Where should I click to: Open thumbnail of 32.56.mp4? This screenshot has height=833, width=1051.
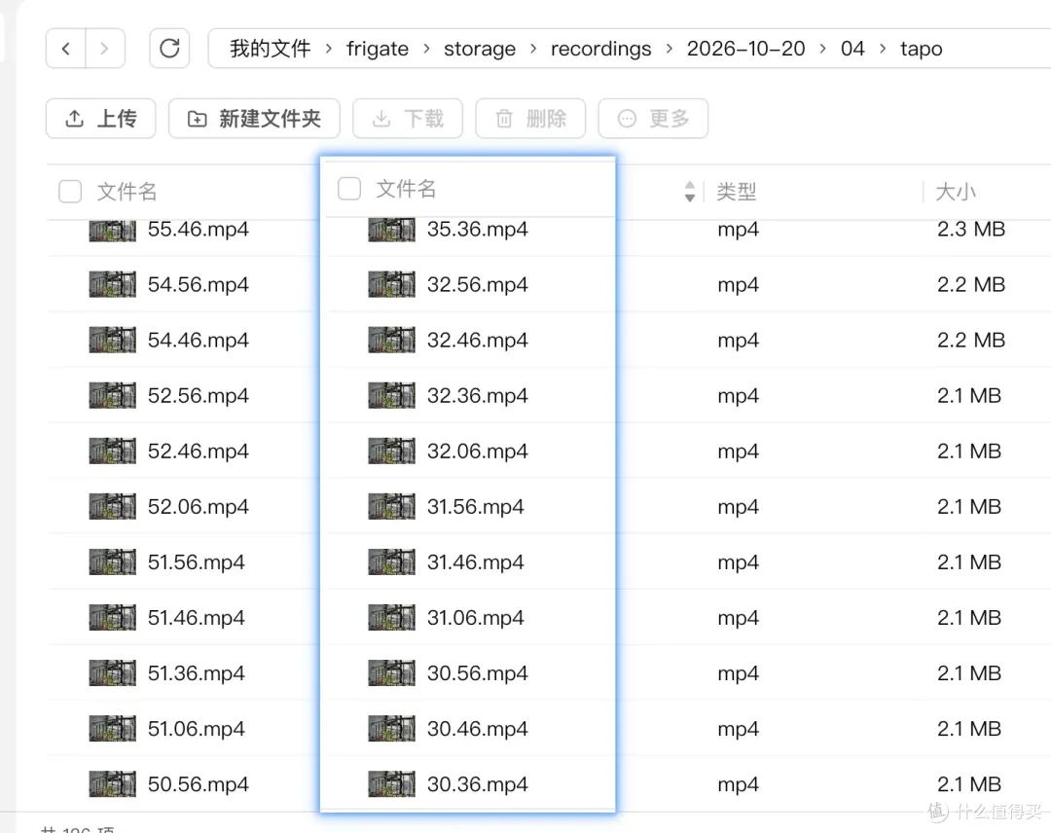(391, 284)
